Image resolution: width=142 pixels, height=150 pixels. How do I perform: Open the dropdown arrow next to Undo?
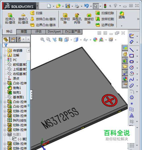(x=91, y=6)
